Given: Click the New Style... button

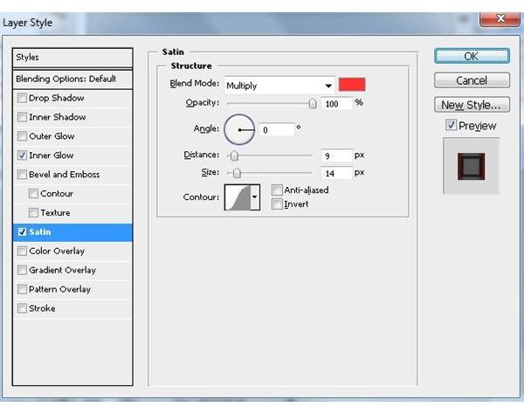Looking at the screenshot, I should (472, 105).
